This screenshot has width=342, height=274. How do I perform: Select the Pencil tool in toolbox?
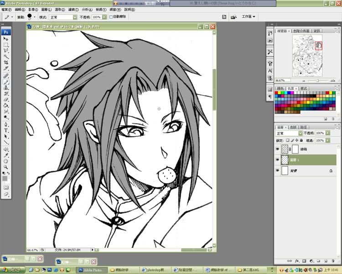pos(6,82)
